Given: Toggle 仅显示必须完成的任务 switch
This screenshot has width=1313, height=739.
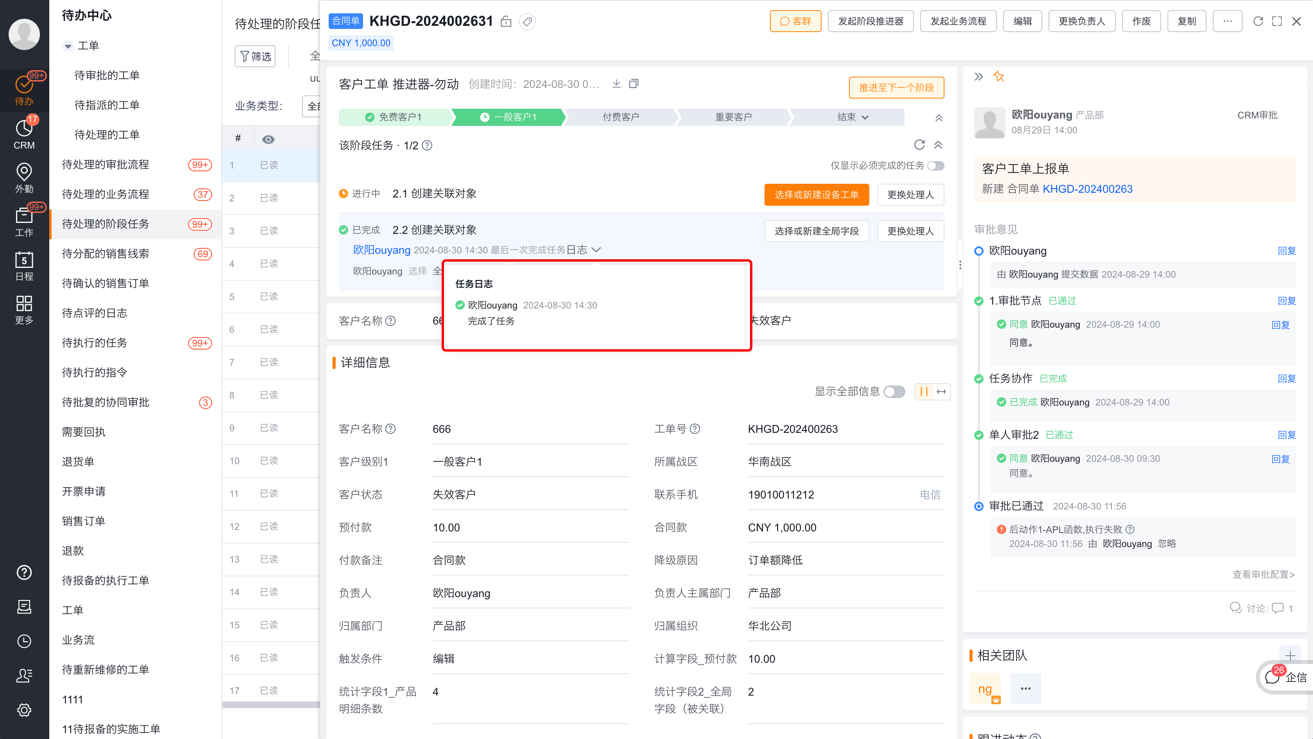Looking at the screenshot, I should (935, 165).
